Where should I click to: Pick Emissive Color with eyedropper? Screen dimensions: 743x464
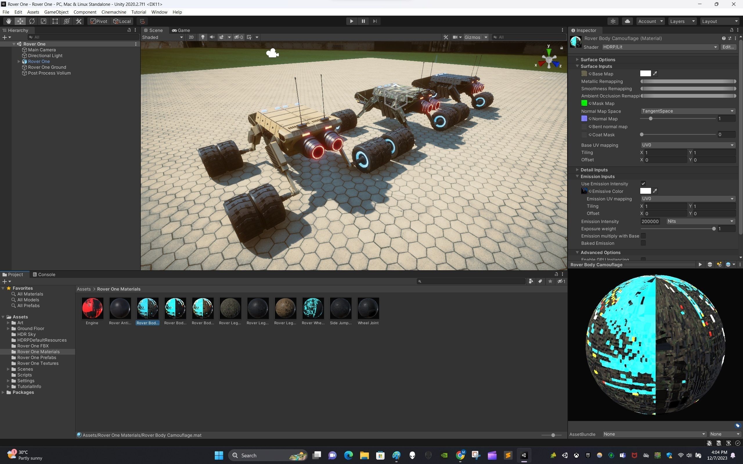pos(655,191)
